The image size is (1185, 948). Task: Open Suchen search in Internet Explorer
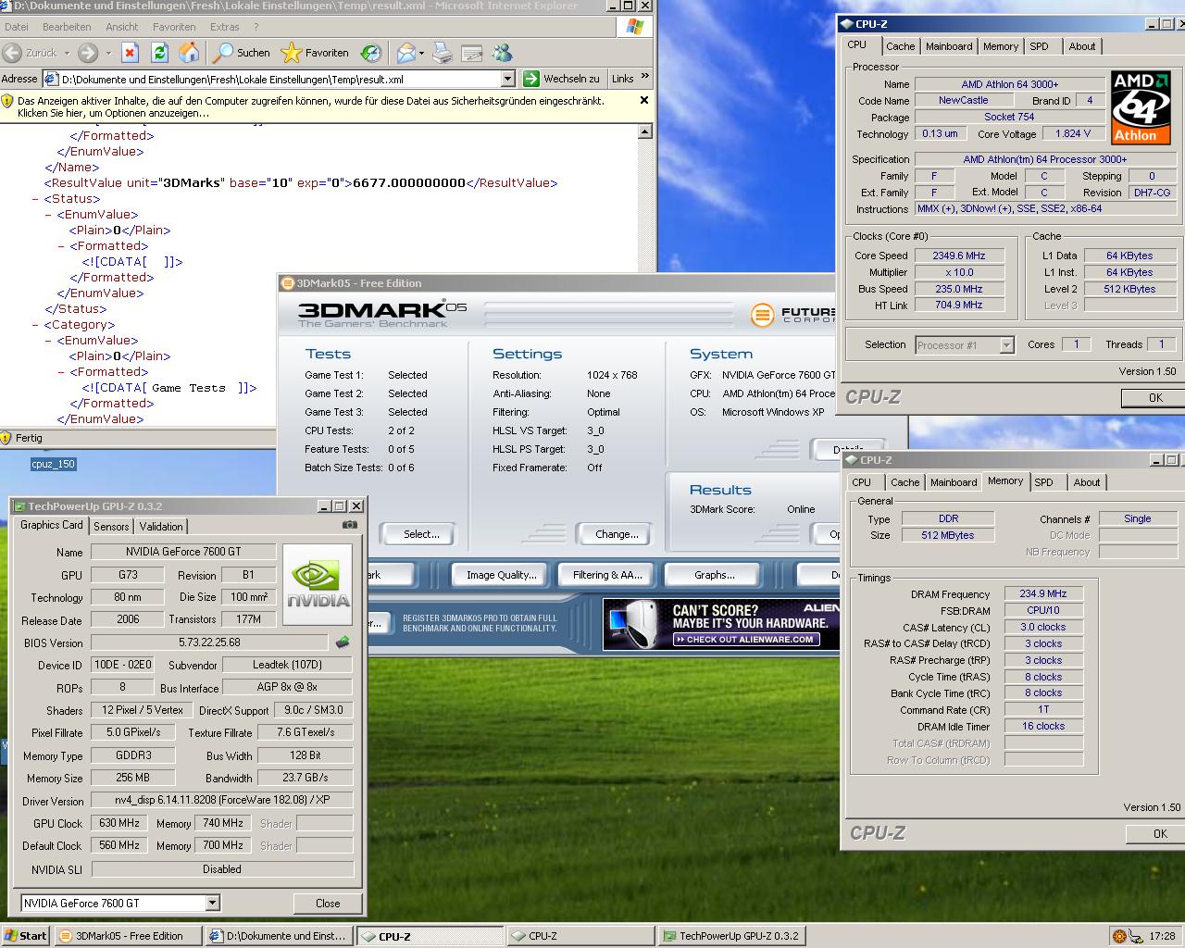coord(241,53)
